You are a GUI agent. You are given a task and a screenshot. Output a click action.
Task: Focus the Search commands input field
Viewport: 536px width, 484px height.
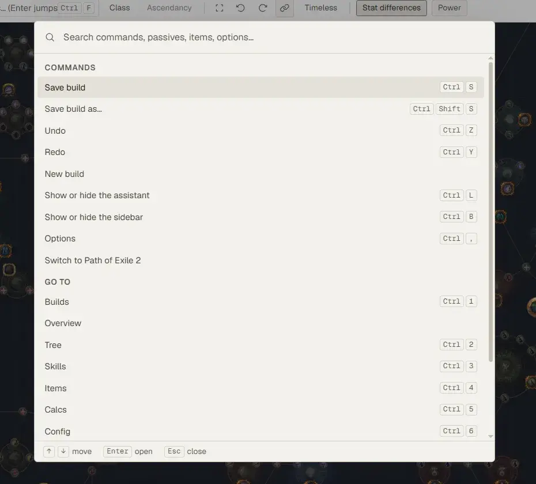265,37
